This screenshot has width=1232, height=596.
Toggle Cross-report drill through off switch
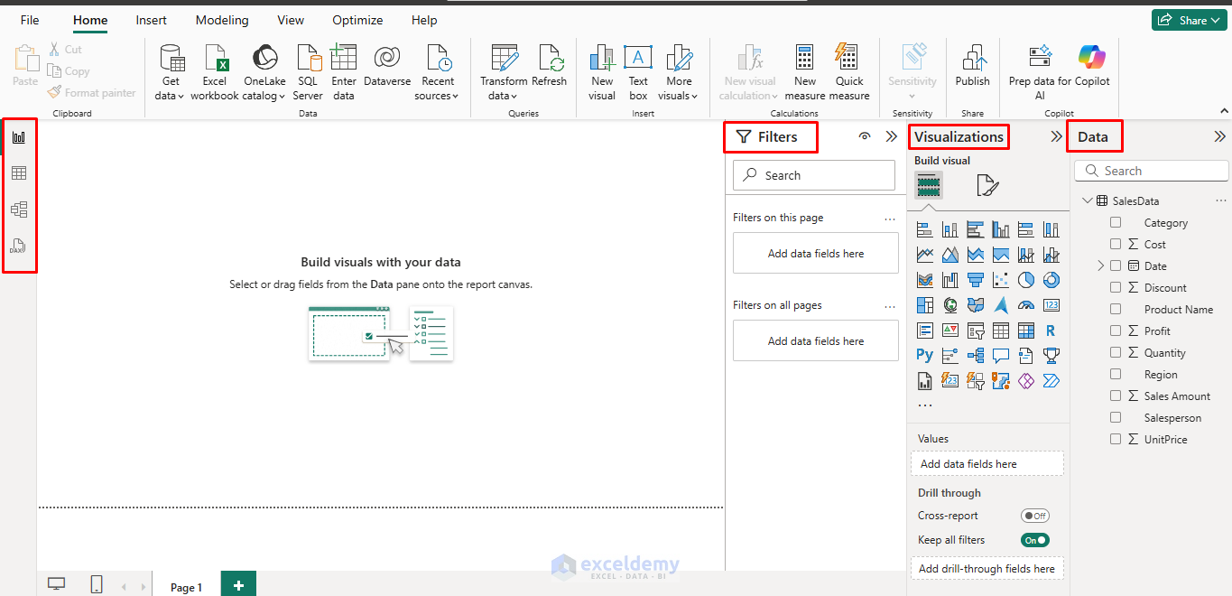click(1035, 516)
